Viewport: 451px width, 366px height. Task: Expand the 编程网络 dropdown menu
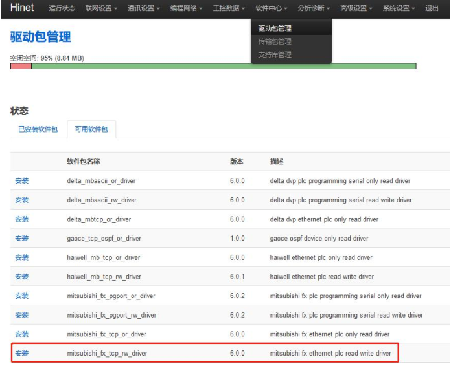[187, 8]
